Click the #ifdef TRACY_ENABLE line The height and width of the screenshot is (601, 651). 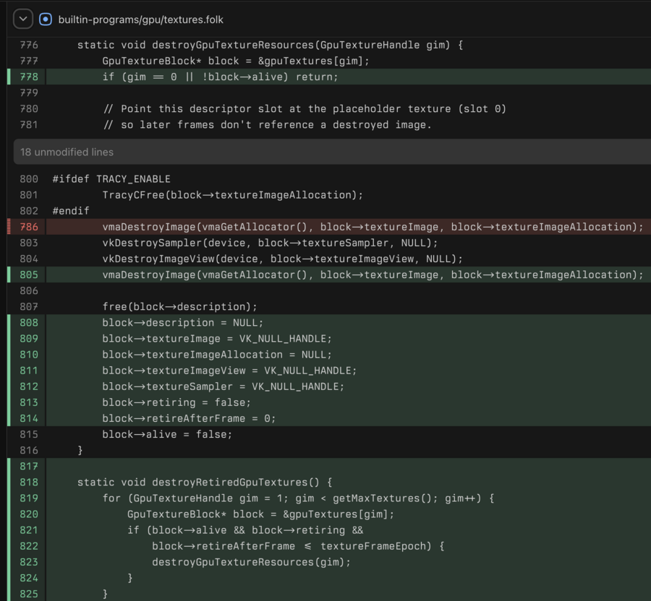111,178
